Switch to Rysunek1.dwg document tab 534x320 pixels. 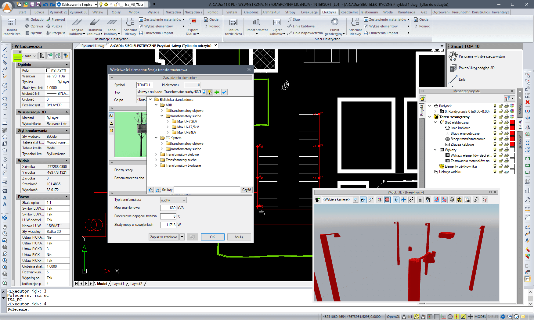click(92, 46)
